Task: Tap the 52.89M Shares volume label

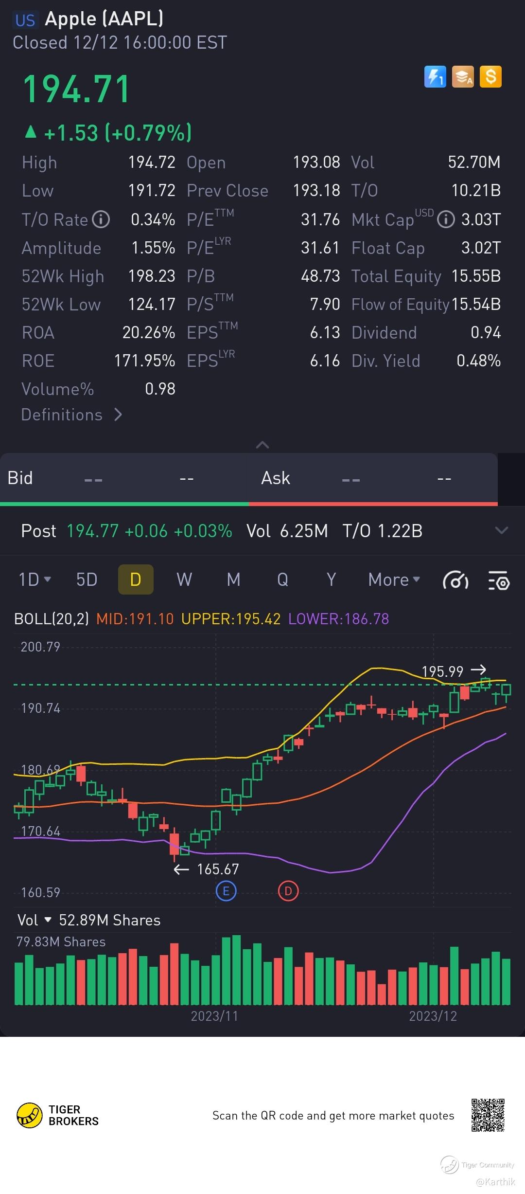Action: coord(109,920)
